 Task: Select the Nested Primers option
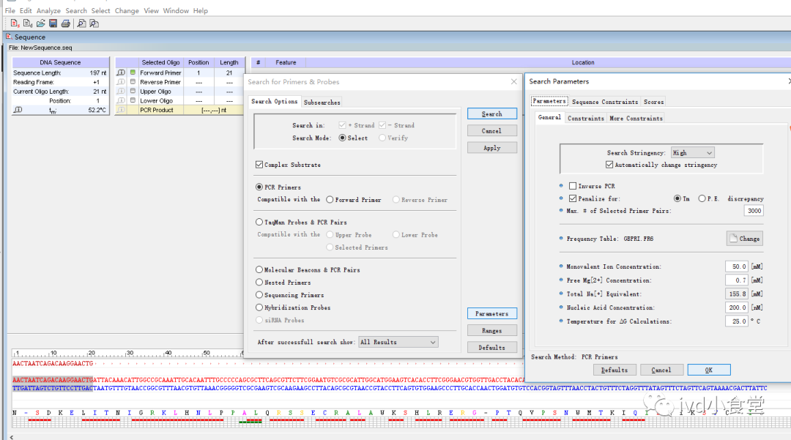tap(259, 283)
